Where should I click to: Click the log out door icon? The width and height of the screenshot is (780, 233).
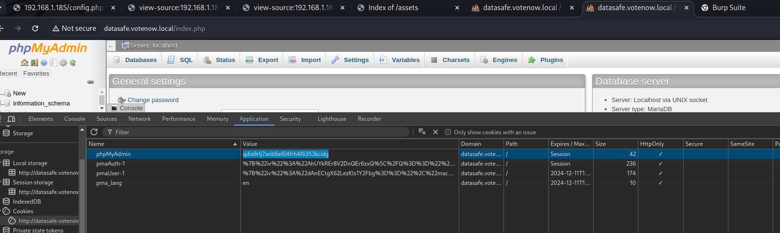point(34,63)
